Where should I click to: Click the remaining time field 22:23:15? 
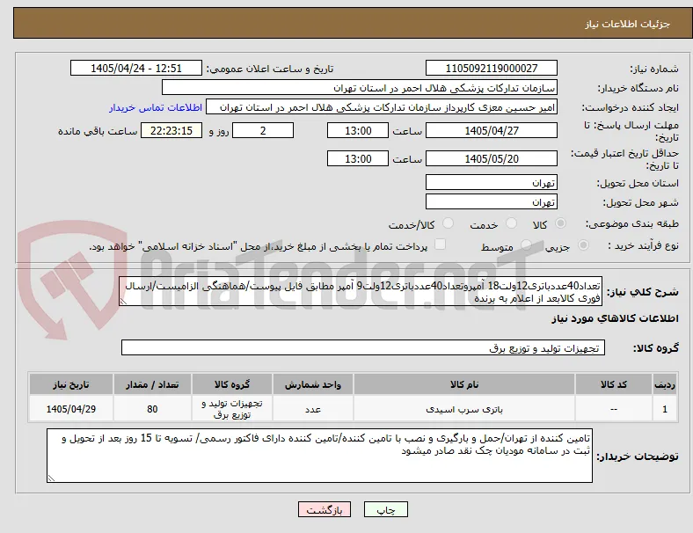point(171,130)
